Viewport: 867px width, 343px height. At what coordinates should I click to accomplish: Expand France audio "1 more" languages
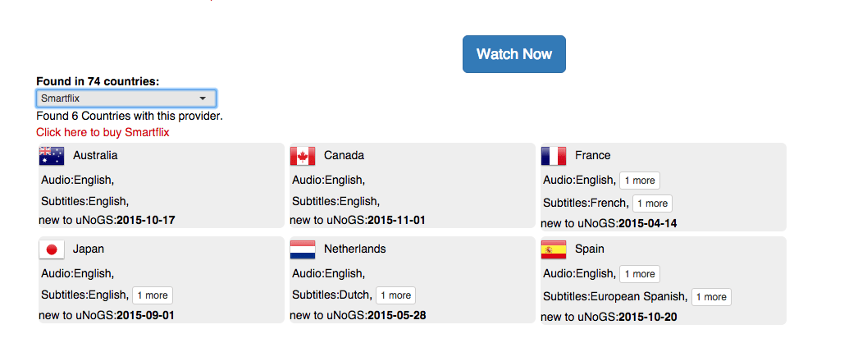pos(640,181)
